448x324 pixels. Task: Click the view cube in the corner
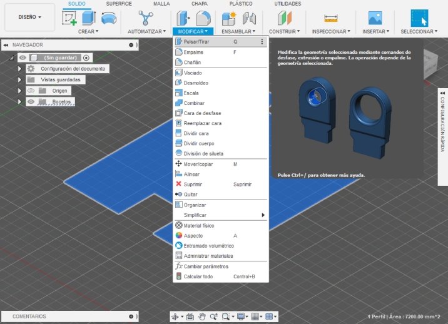click(430, 65)
